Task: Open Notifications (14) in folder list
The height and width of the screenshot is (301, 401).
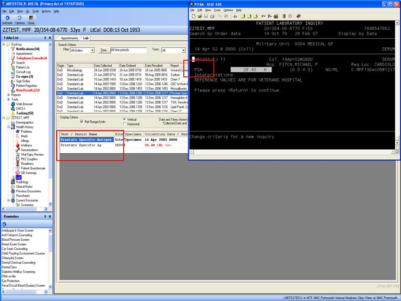Action: pyautogui.click(x=28, y=49)
